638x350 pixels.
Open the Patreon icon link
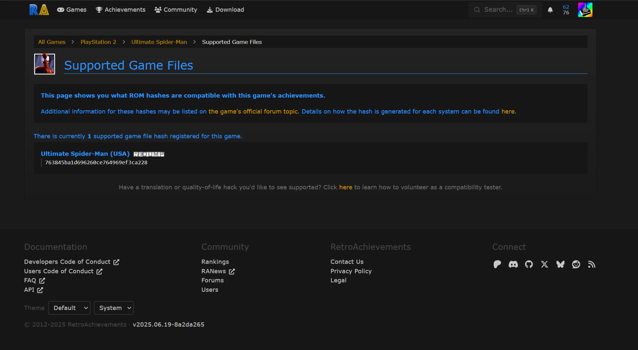click(x=497, y=264)
